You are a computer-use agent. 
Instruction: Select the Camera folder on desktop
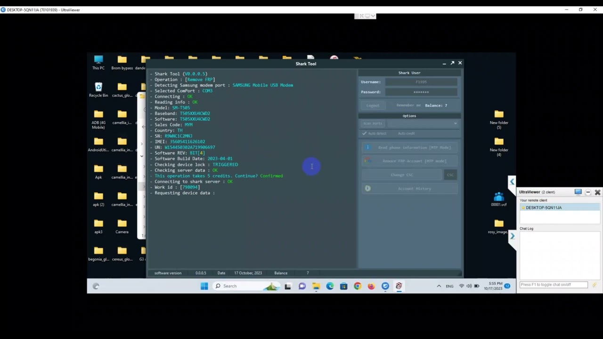tap(122, 226)
